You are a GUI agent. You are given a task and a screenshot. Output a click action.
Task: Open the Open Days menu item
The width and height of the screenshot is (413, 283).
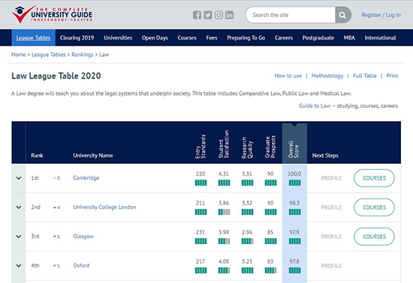click(x=155, y=37)
